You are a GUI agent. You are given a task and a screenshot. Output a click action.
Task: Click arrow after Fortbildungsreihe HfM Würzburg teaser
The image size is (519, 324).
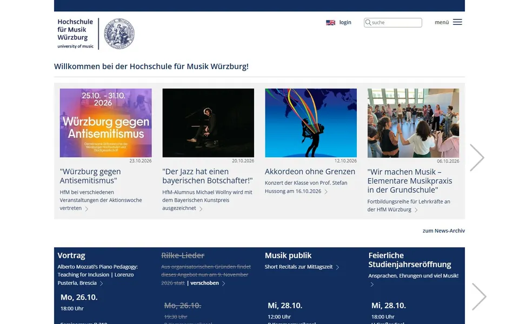[x=416, y=210]
